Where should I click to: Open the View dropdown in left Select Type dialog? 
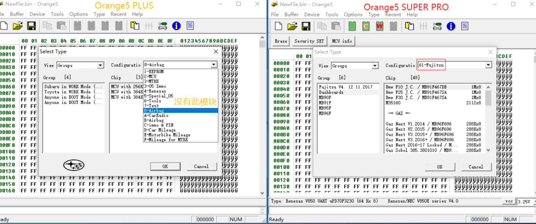(100, 65)
